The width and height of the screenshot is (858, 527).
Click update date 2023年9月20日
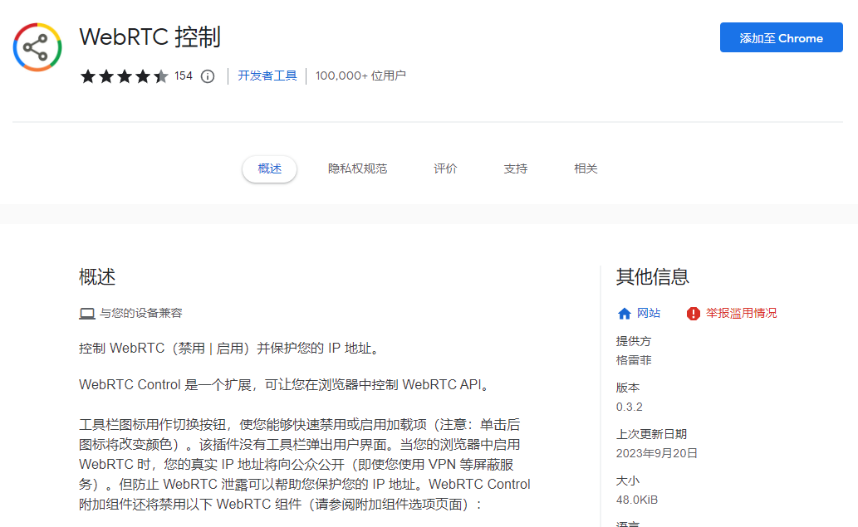coord(657,453)
